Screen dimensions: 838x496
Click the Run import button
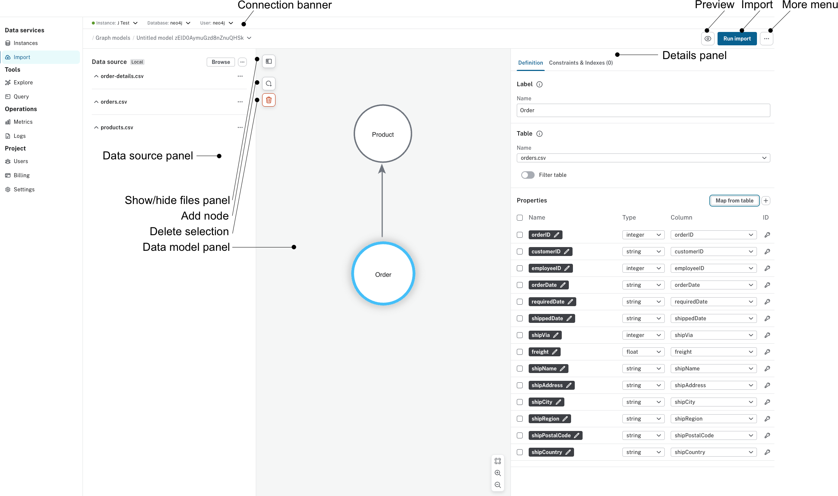pyautogui.click(x=737, y=39)
